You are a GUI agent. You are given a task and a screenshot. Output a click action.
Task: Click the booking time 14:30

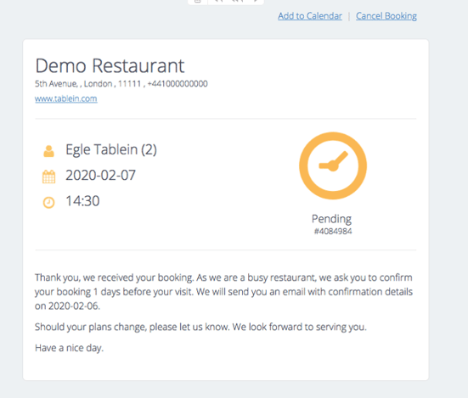(x=82, y=201)
